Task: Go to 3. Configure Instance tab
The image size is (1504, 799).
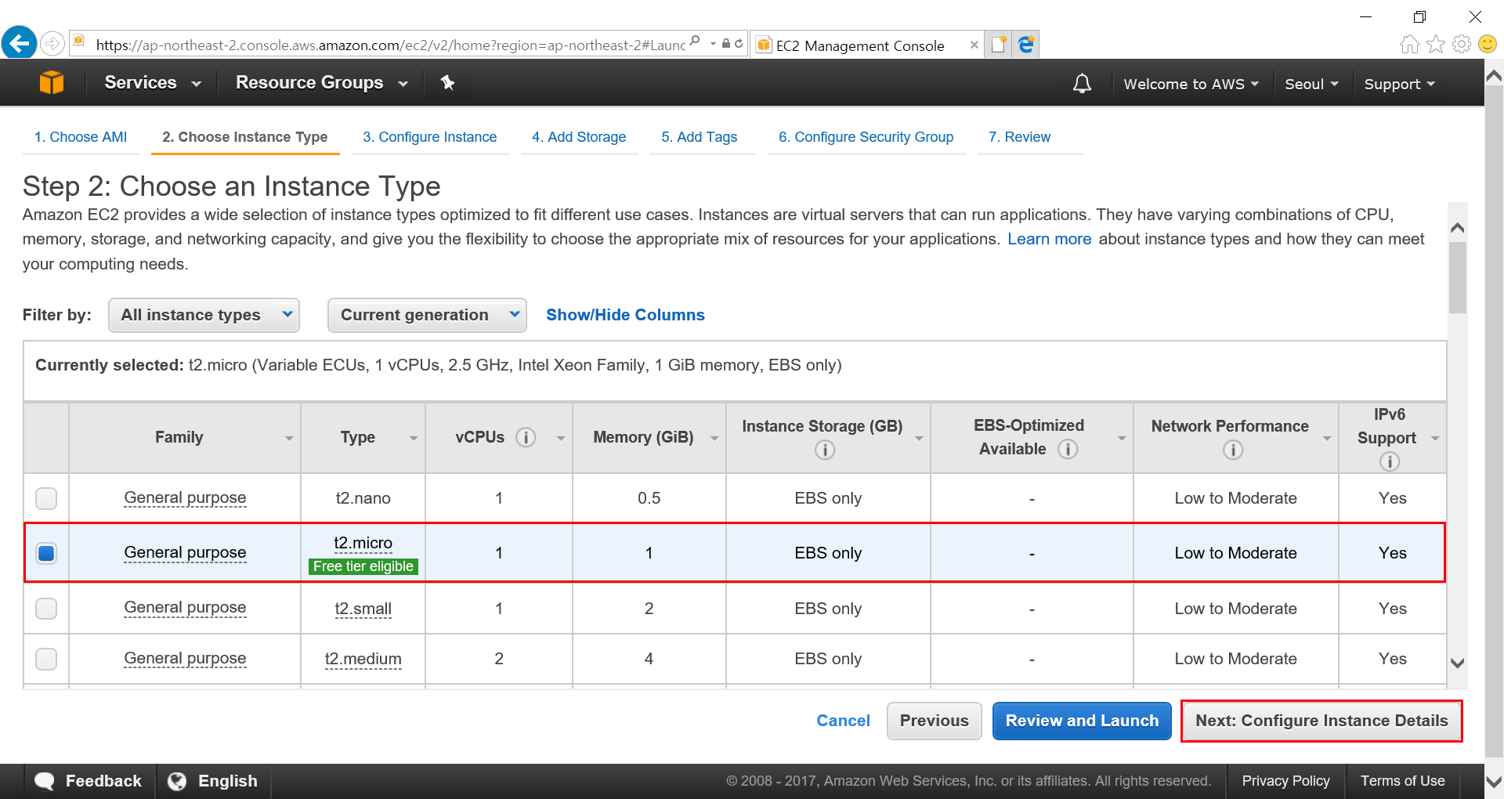Action: tap(429, 137)
